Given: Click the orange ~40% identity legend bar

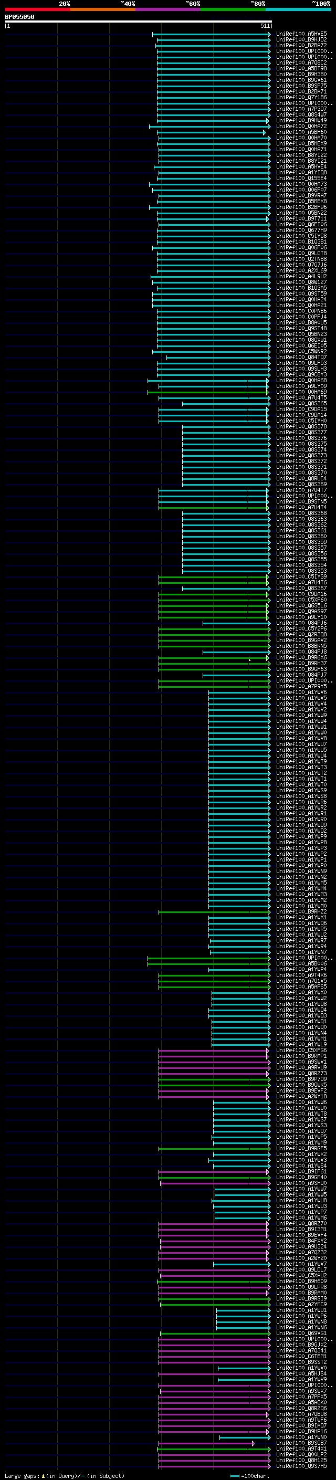Looking at the screenshot, I should [x=103, y=9].
